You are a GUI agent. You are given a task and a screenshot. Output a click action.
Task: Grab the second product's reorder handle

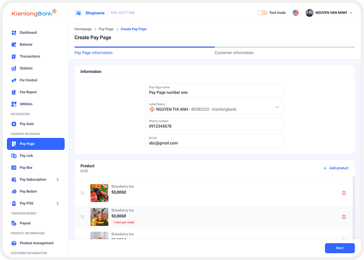click(82, 217)
